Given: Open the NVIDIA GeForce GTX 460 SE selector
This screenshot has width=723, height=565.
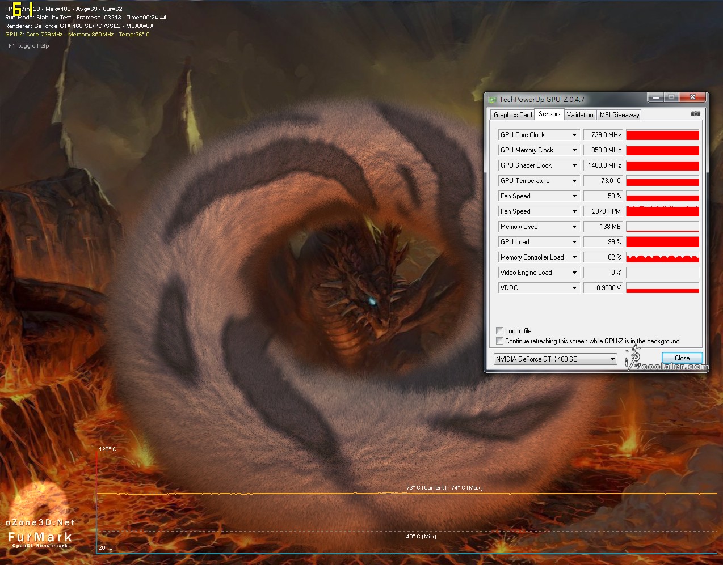Looking at the screenshot, I should (555, 359).
